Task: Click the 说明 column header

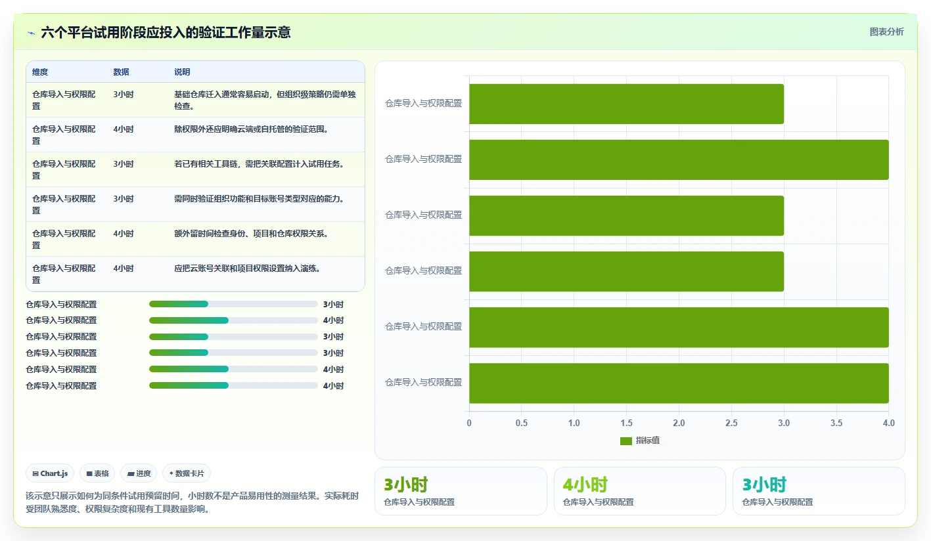Action: coord(182,72)
